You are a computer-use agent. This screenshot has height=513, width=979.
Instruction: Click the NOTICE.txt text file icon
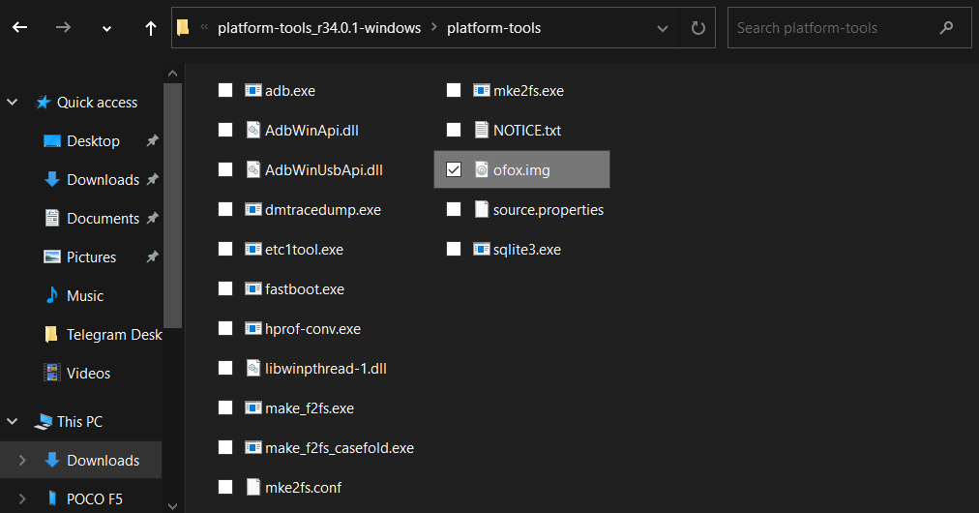click(x=482, y=130)
